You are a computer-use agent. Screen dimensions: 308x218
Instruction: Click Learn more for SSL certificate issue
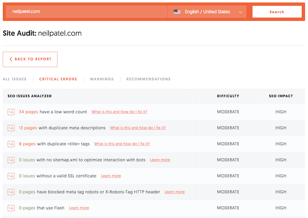coord(111,176)
